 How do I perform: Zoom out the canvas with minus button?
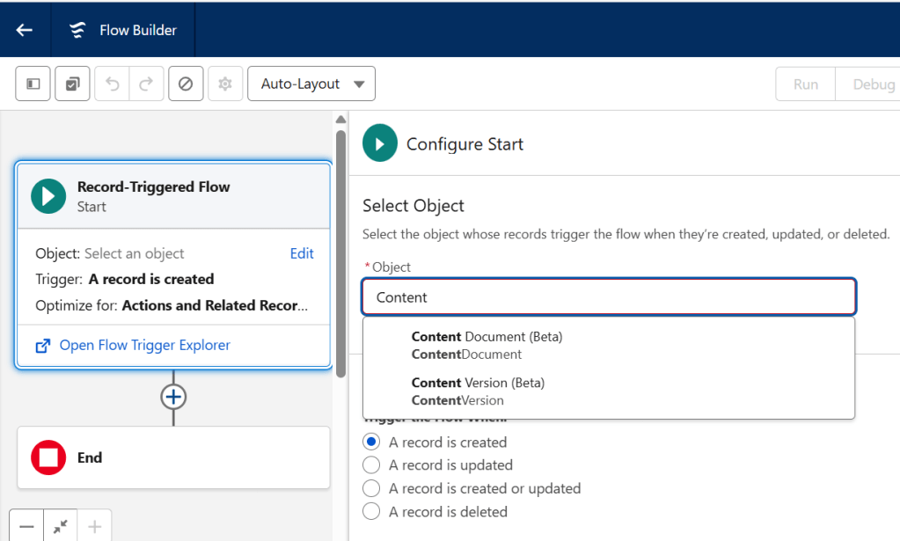(27, 526)
